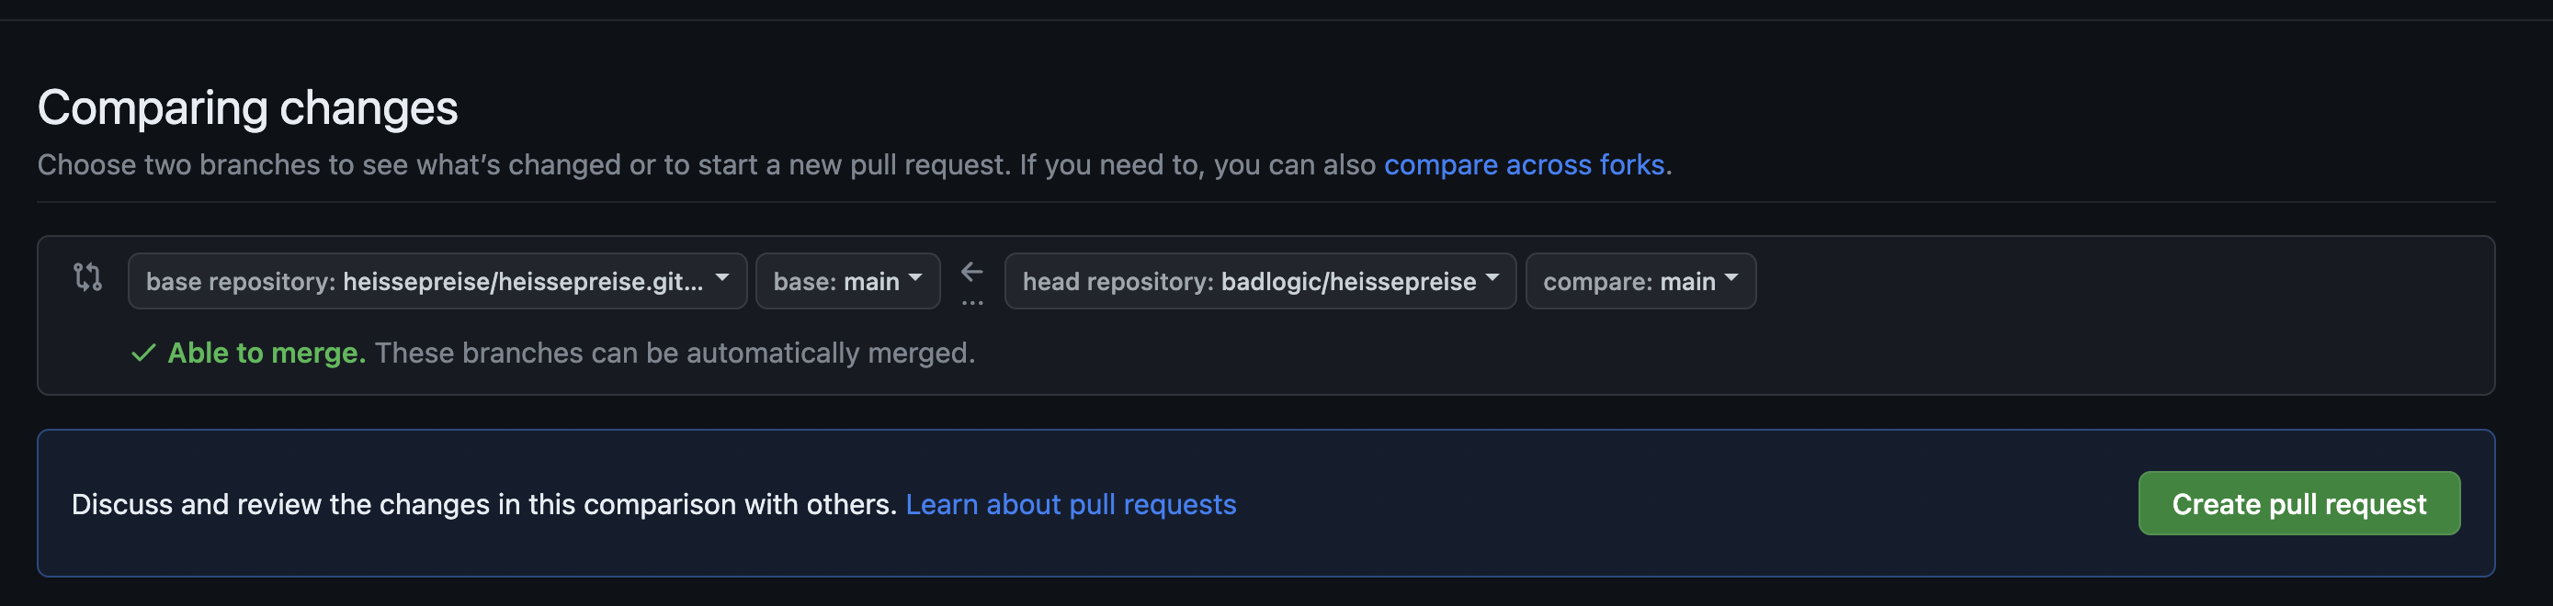Expand the base: main branch selector

pos(847,281)
